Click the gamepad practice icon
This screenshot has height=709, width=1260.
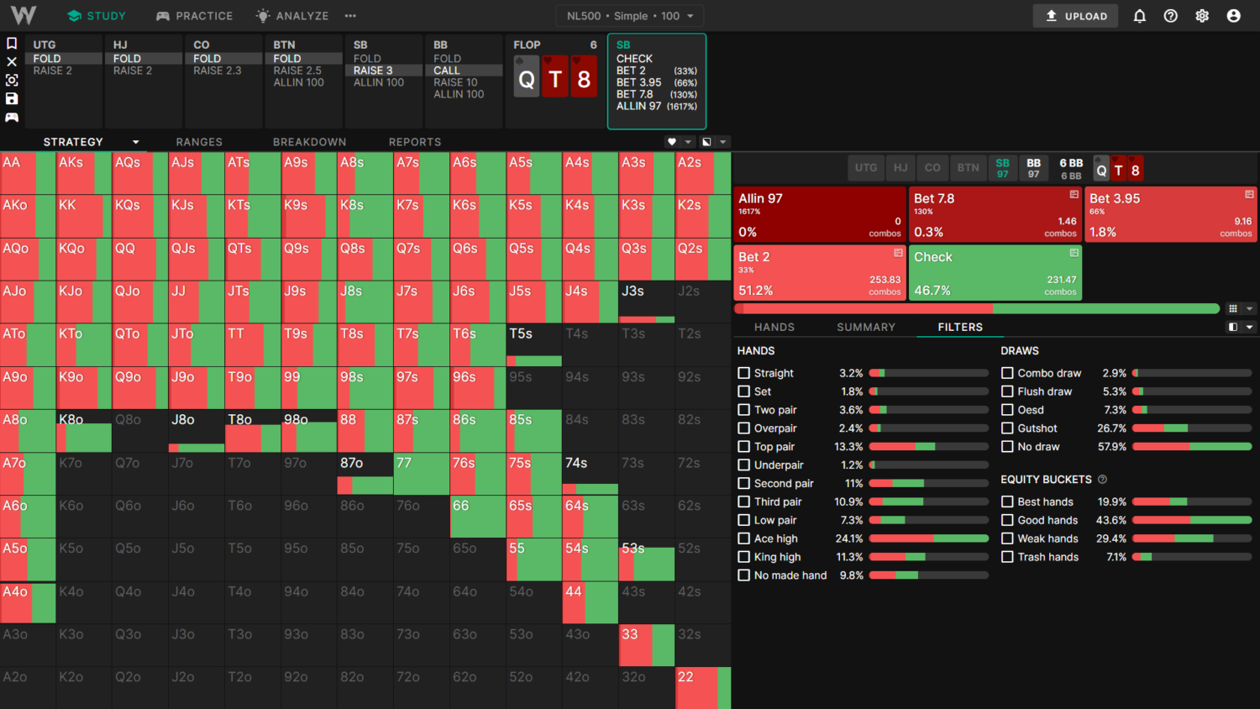[12, 117]
